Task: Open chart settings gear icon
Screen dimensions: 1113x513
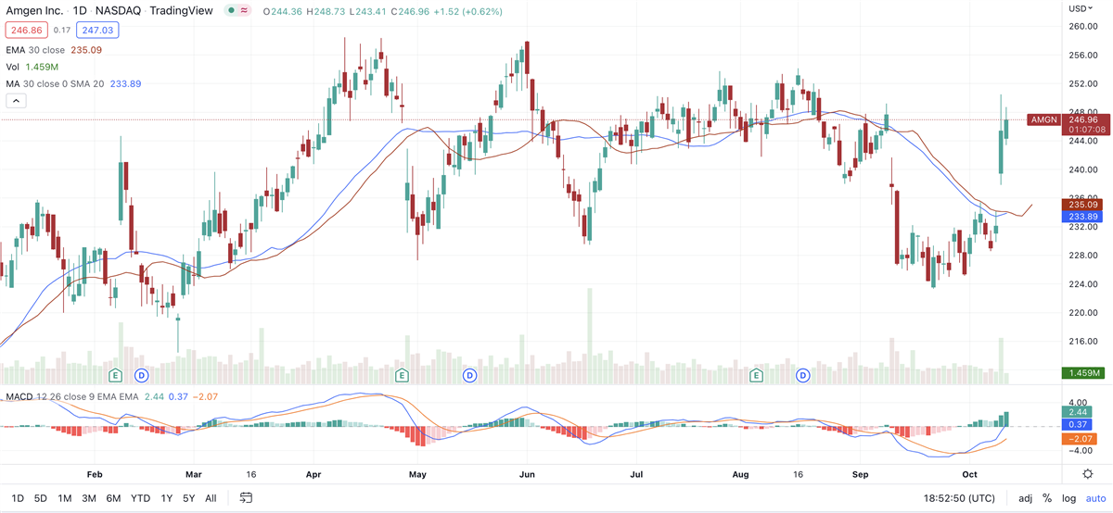Action: point(1087,473)
